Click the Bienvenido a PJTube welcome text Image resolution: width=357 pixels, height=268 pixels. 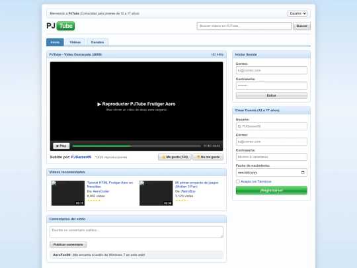pos(95,13)
